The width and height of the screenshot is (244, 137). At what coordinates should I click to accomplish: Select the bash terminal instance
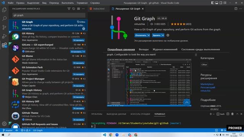[220, 114]
